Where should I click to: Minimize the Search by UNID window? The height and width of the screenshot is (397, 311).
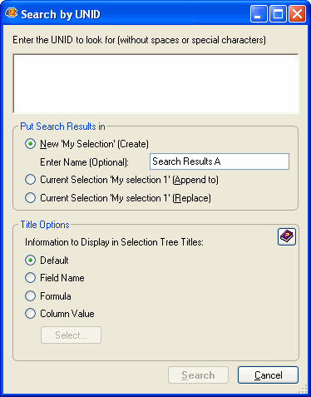point(259,13)
